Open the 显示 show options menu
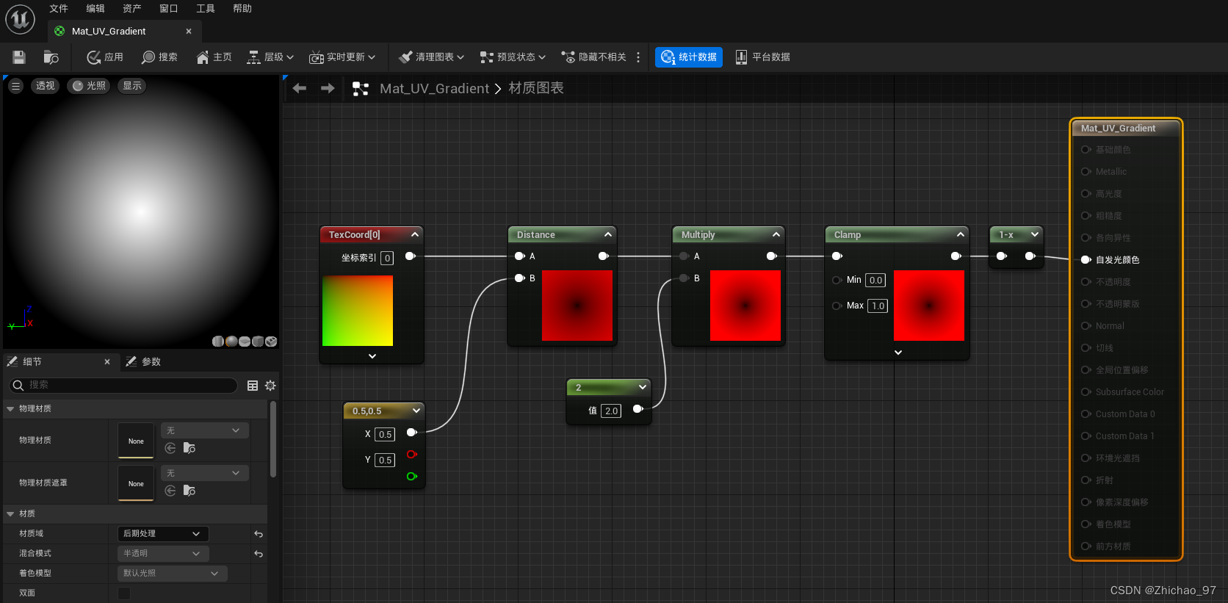 point(132,86)
